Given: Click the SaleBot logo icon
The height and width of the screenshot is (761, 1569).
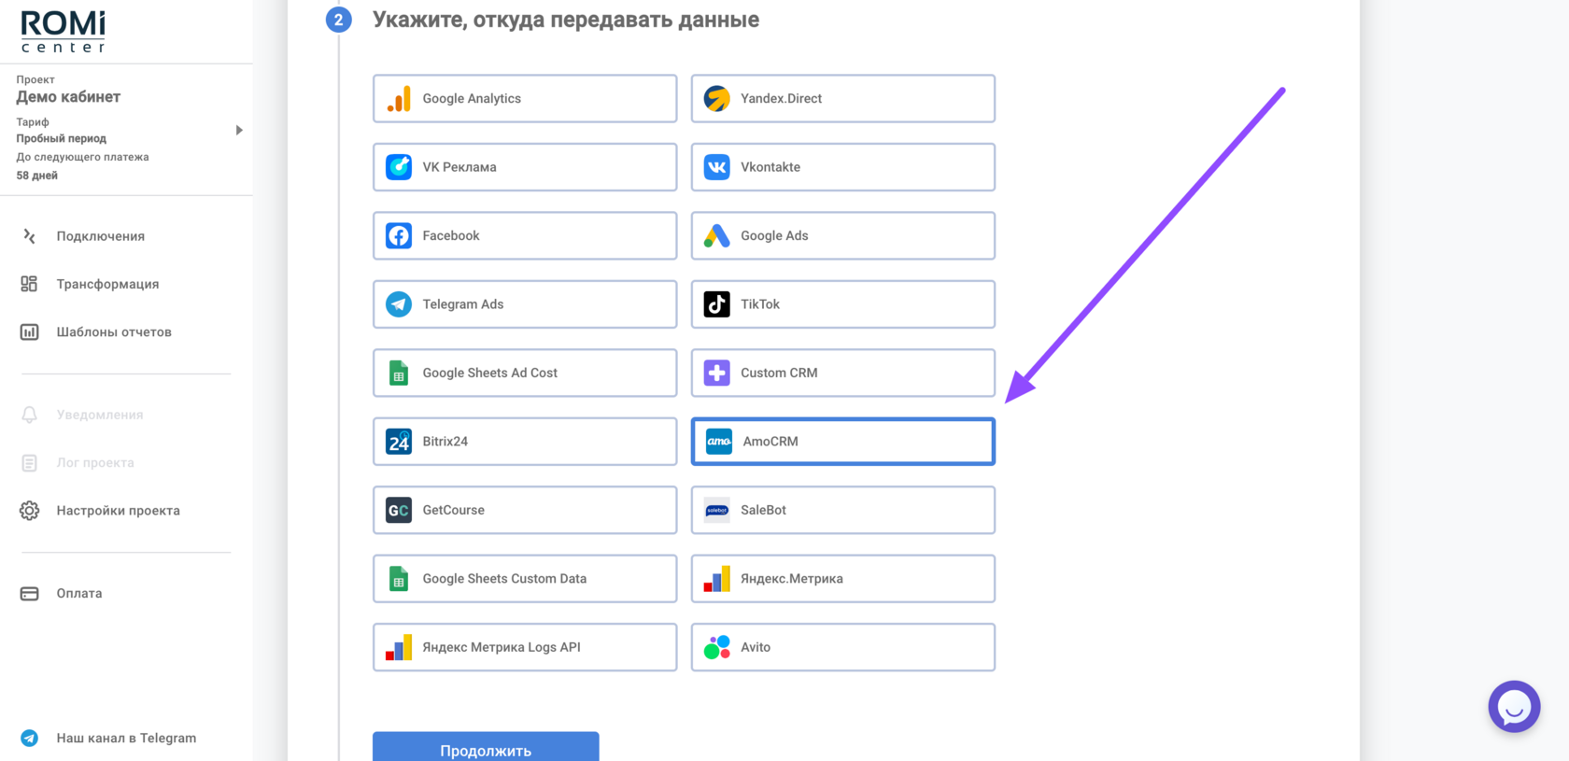Looking at the screenshot, I should (717, 510).
